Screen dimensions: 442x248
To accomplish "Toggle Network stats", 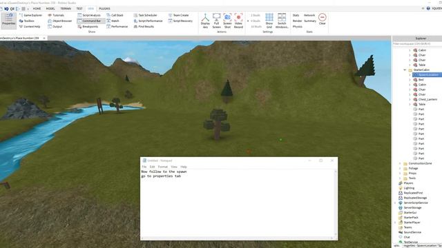I will tap(309, 15).
